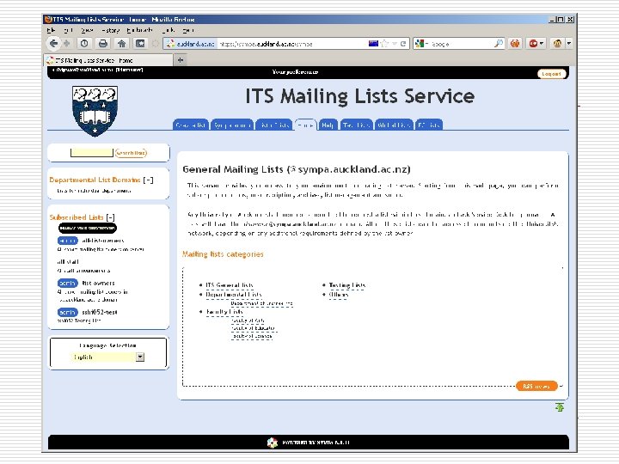Open the all-list-owners list link

pos(103,241)
